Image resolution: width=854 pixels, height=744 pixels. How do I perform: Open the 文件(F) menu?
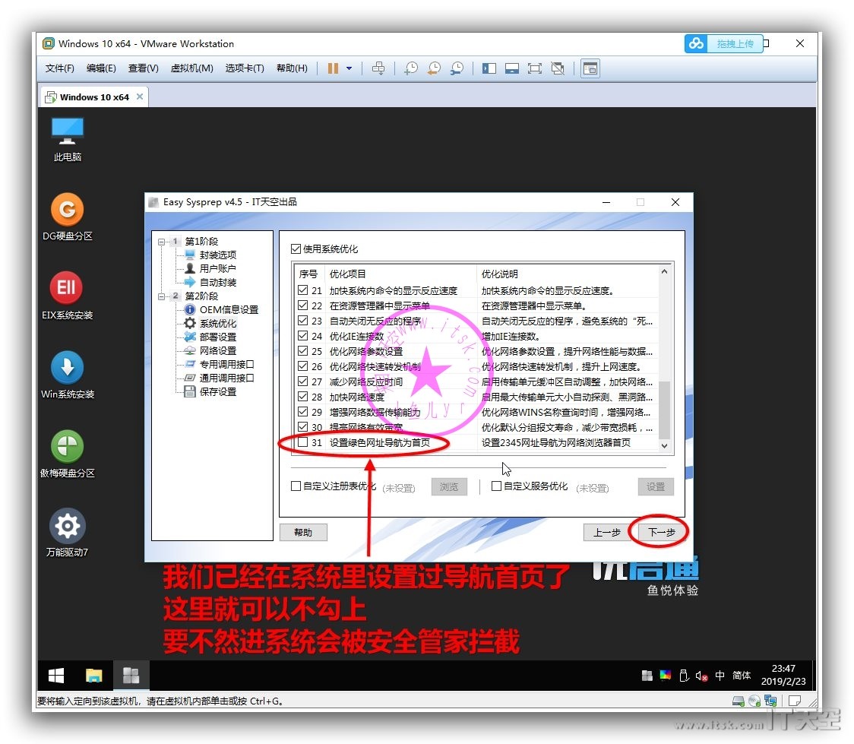pos(59,68)
